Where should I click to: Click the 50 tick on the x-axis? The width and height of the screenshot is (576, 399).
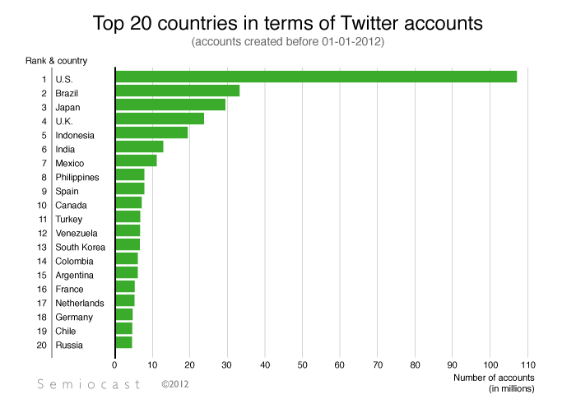(x=303, y=363)
